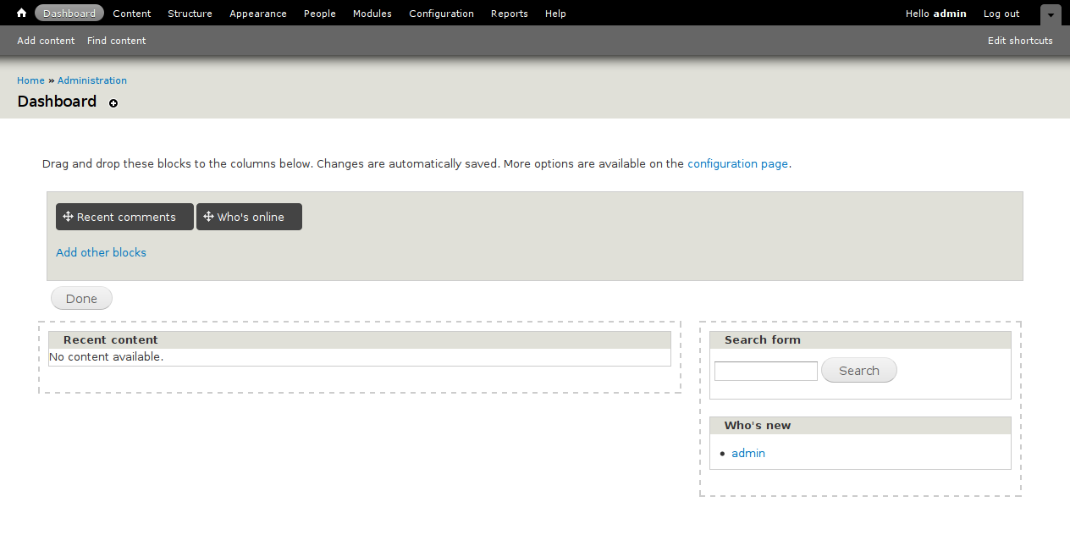This screenshot has width=1070, height=535.
Task: Open the Configuration menu
Action: [x=441, y=13]
